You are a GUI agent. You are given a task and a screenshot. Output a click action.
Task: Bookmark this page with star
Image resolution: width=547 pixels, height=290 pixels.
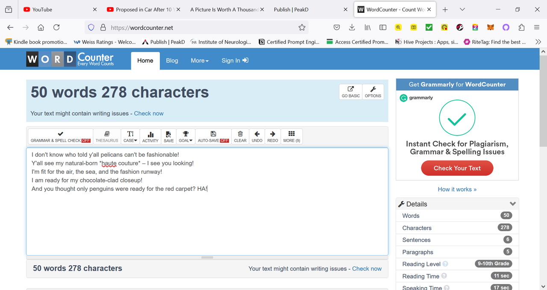(x=302, y=27)
